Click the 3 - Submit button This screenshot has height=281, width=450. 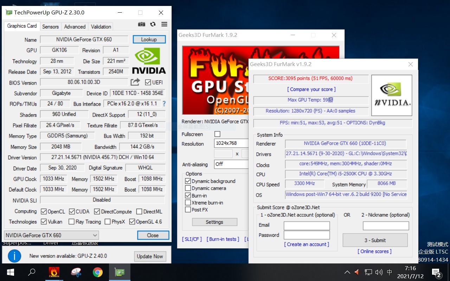375,240
